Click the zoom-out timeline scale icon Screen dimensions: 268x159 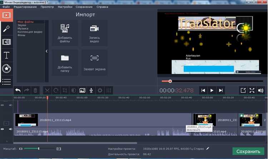click(x=21, y=149)
